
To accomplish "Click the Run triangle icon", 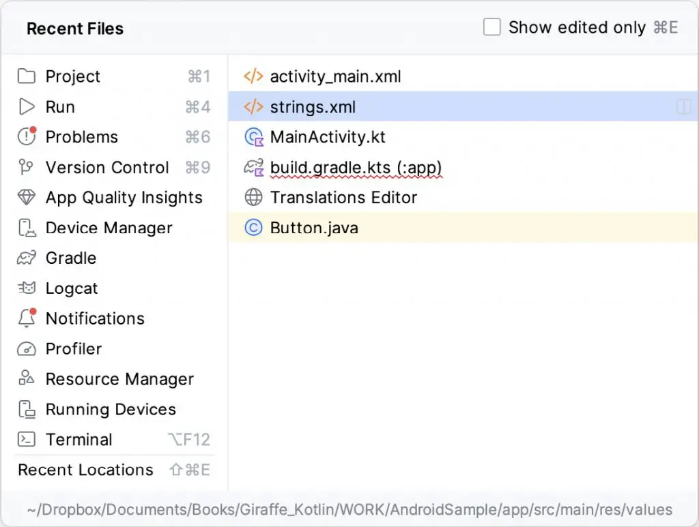I will (26, 106).
